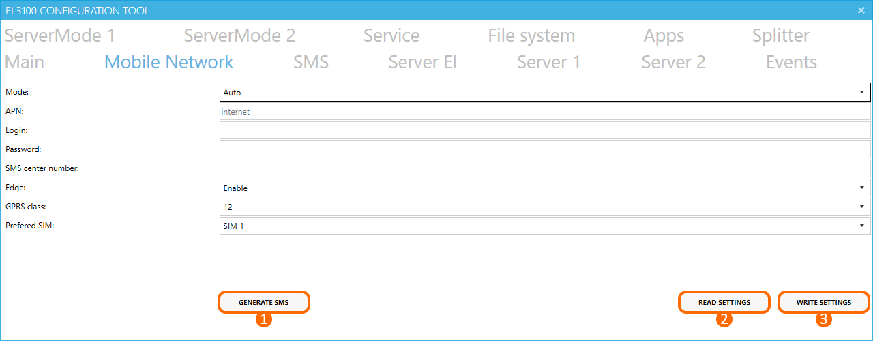Screen dimensions: 873x341
Task: Click the SMS center number: label
Action: click(42, 168)
